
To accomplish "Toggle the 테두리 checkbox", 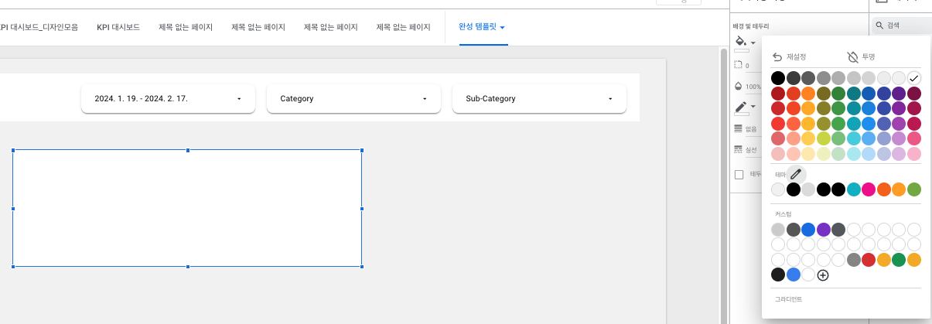I will pyautogui.click(x=739, y=174).
